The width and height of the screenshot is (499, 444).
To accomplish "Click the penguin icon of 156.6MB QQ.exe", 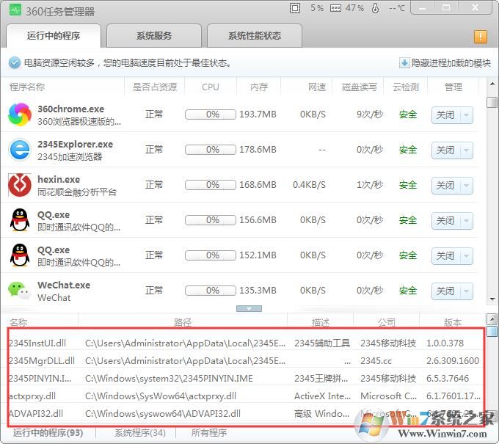I will (x=20, y=220).
